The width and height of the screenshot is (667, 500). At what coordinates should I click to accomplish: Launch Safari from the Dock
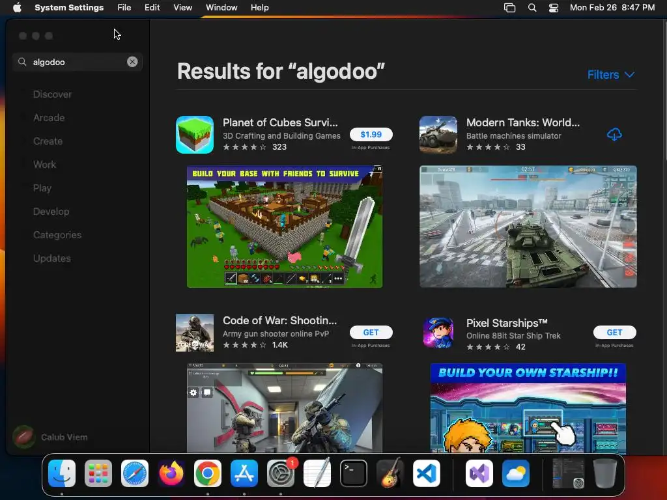pos(135,473)
